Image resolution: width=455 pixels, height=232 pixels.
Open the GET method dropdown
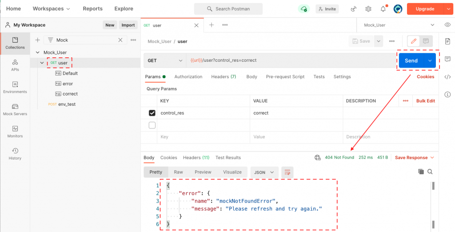click(x=165, y=60)
